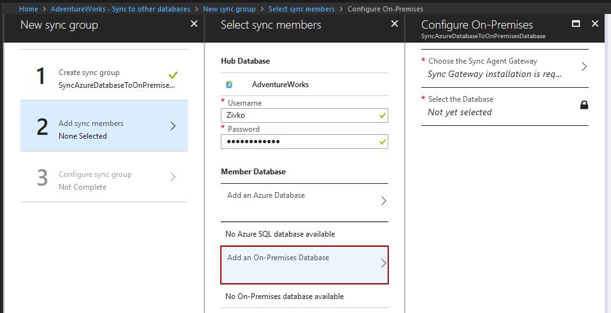Maximize the Configure On-Premises blade
Screen dimensions: 611x313
coord(576,24)
